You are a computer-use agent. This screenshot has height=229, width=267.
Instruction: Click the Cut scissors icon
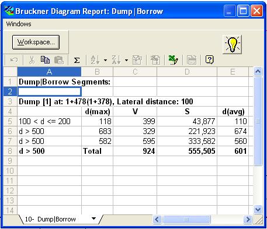pos(32,60)
